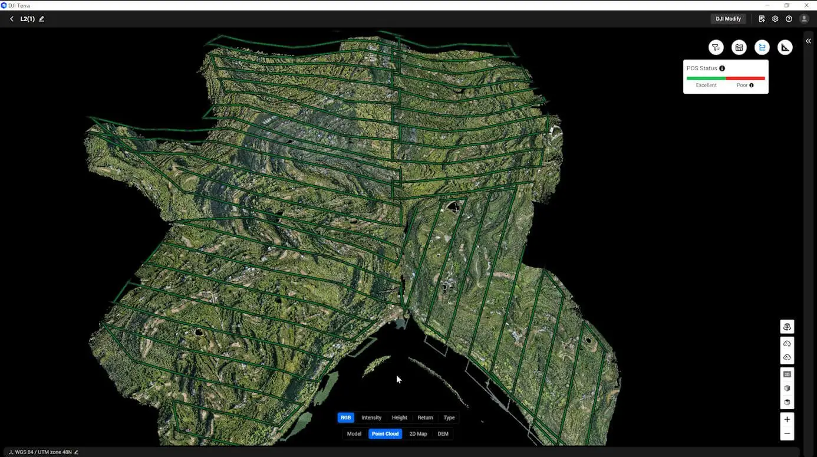Select the bottom cube view icon
Viewport: 817px width, 457px height.
[787, 402]
